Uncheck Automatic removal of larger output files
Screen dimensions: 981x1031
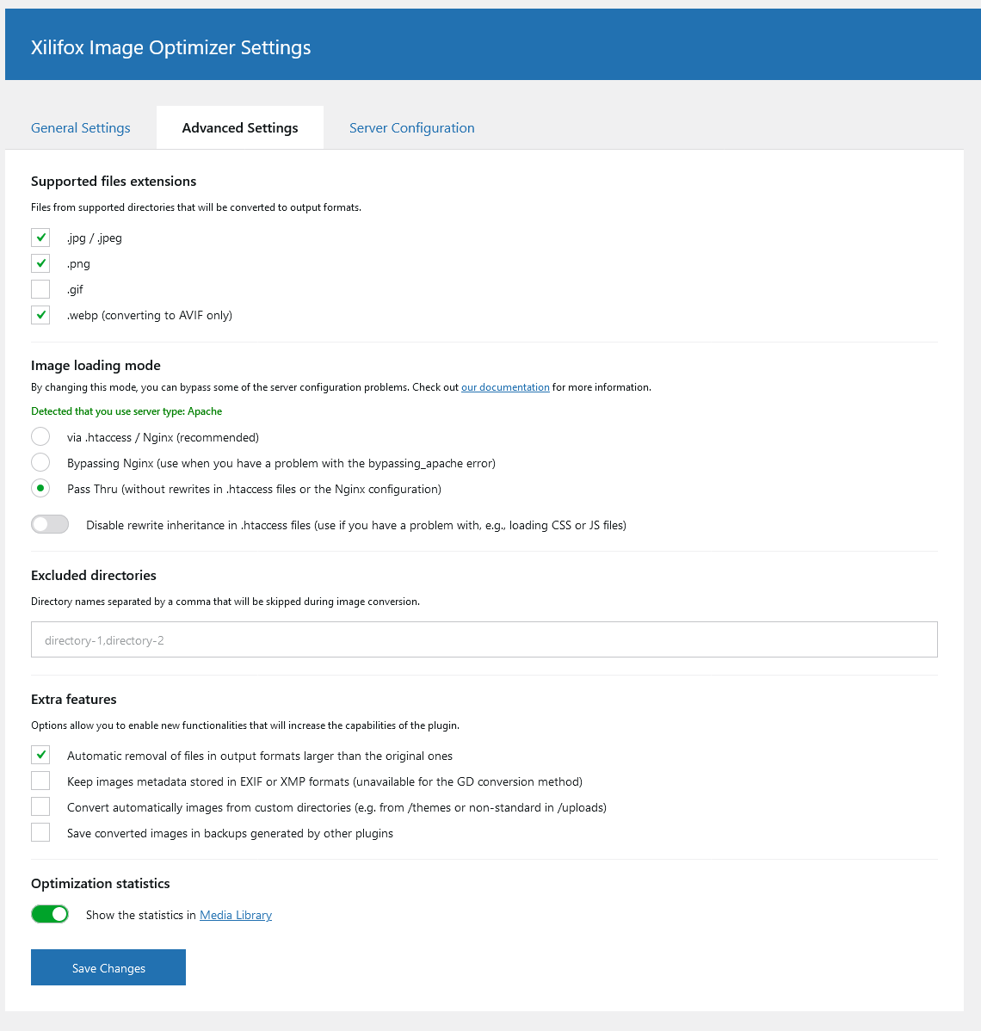click(40, 755)
